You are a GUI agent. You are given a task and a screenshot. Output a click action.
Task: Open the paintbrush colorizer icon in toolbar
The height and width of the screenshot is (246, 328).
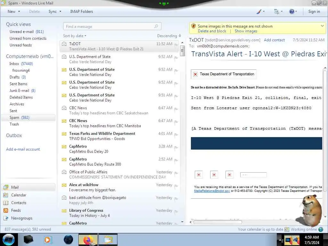(x=259, y=12)
